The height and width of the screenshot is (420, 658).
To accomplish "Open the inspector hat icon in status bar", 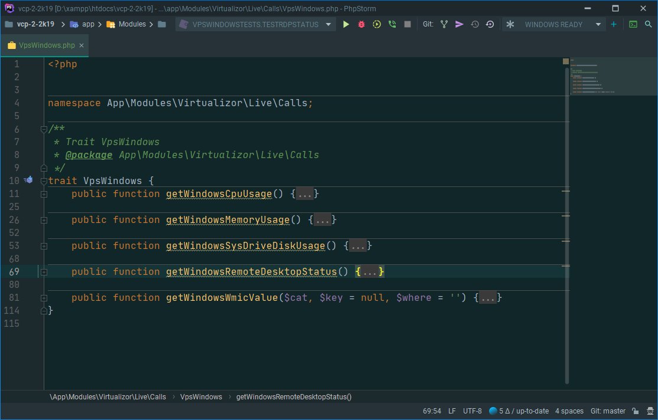I will [650, 411].
